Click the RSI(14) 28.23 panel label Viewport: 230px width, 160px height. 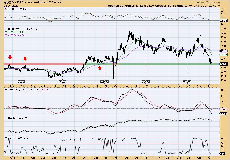point(18,9)
